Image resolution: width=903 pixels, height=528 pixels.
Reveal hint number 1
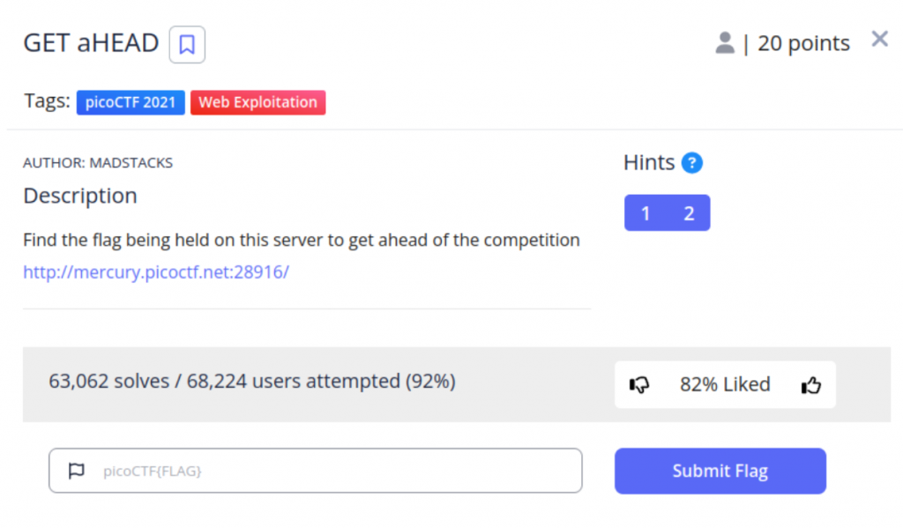[646, 213]
